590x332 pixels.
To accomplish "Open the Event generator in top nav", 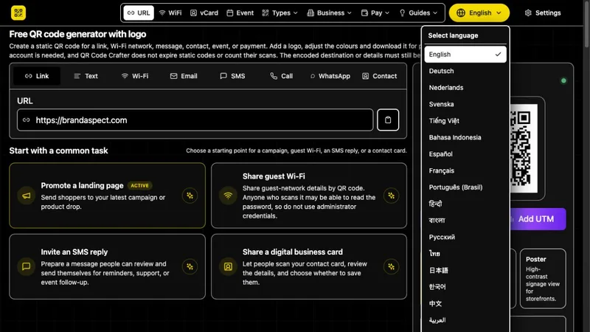I will click(240, 13).
